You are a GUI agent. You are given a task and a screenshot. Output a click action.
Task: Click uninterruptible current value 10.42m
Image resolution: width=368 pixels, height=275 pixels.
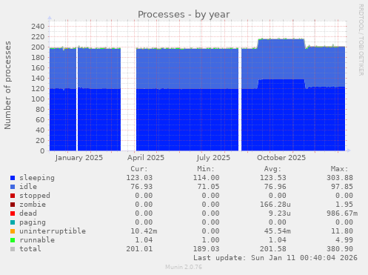[144, 231]
